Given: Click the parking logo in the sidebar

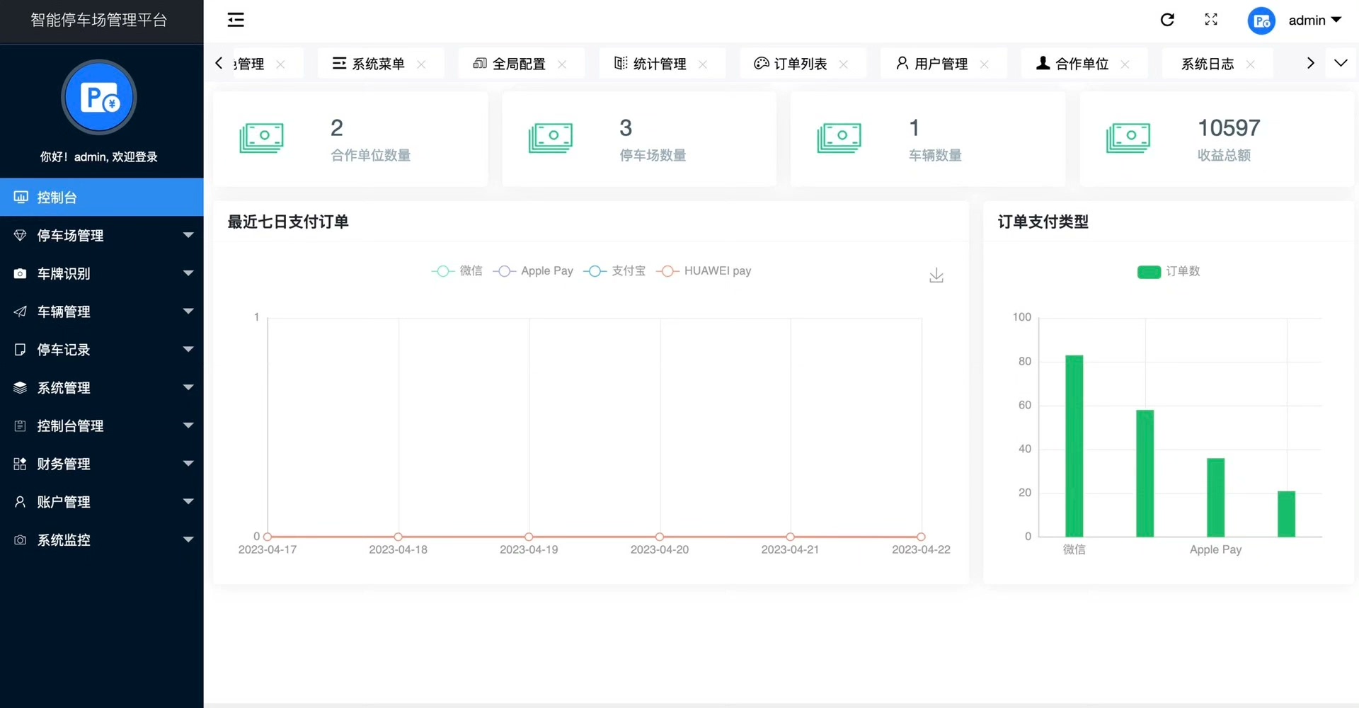Looking at the screenshot, I should click(x=99, y=97).
